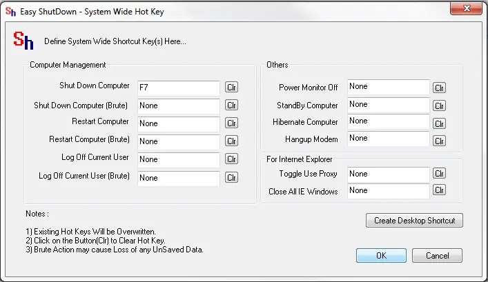Image resolution: width=488 pixels, height=282 pixels.
Task: Create a desktop shortcut
Action: point(414,221)
